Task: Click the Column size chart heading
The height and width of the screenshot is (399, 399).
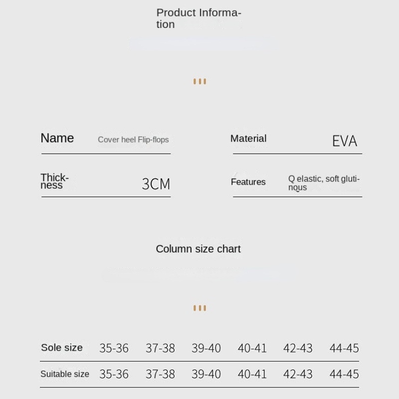Action: point(198,249)
